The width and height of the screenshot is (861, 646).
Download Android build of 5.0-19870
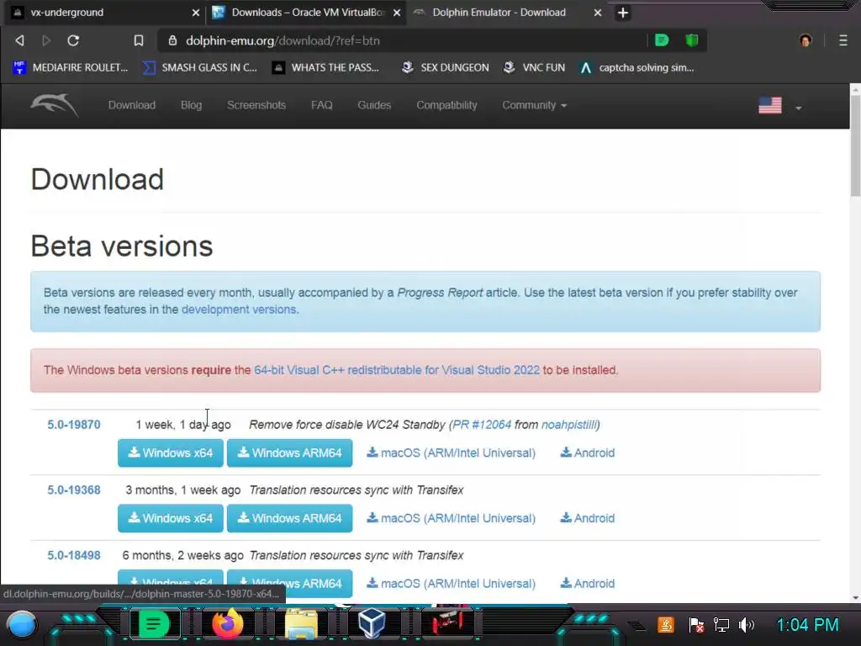point(587,453)
